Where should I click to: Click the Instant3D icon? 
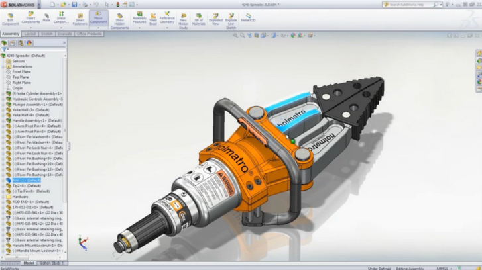point(248,17)
